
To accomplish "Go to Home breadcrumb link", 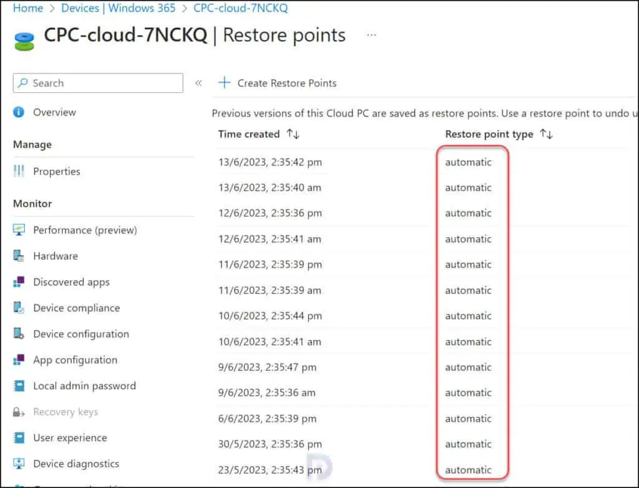I will pos(27,7).
